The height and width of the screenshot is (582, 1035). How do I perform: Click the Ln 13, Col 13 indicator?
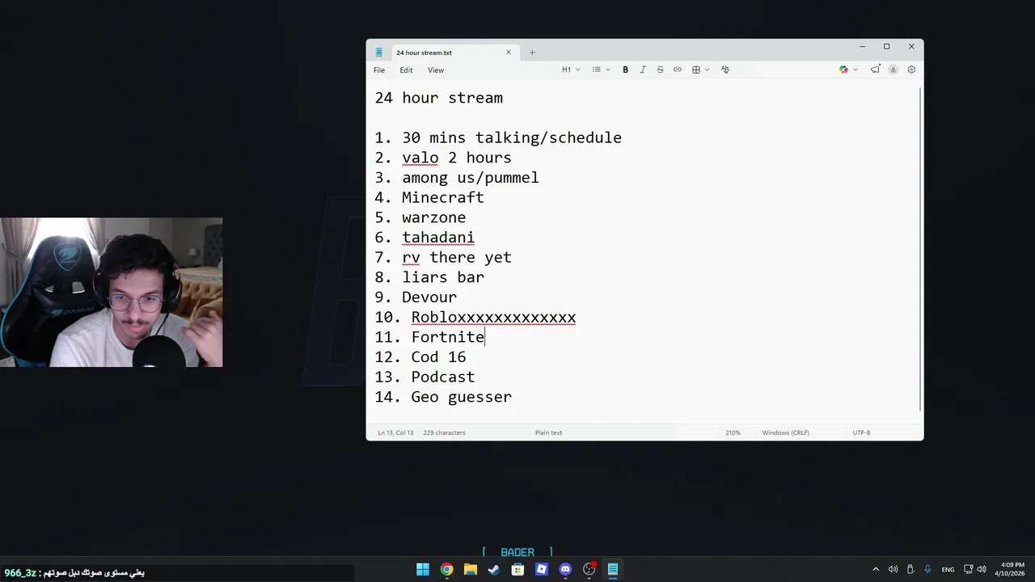point(395,432)
